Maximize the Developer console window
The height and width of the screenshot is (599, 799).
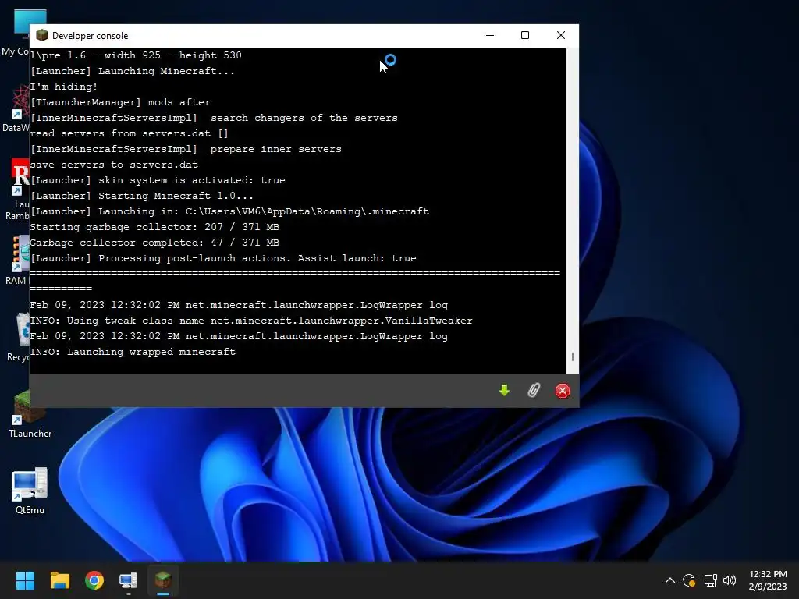coord(525,35)
